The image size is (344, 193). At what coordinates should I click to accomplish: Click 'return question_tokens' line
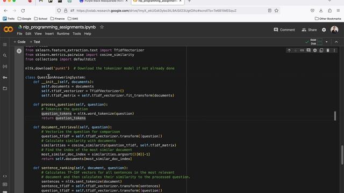tap(63, 118)
